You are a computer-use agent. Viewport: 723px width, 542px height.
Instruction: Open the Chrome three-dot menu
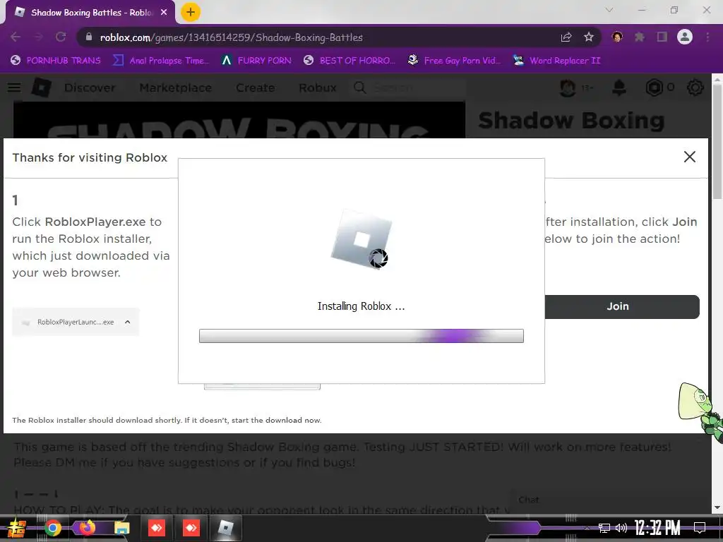[x=707, y=37]
